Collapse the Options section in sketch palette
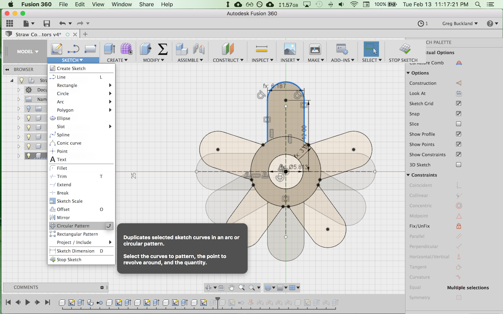This screenshot has height=314, width=503. click(408, 73)
